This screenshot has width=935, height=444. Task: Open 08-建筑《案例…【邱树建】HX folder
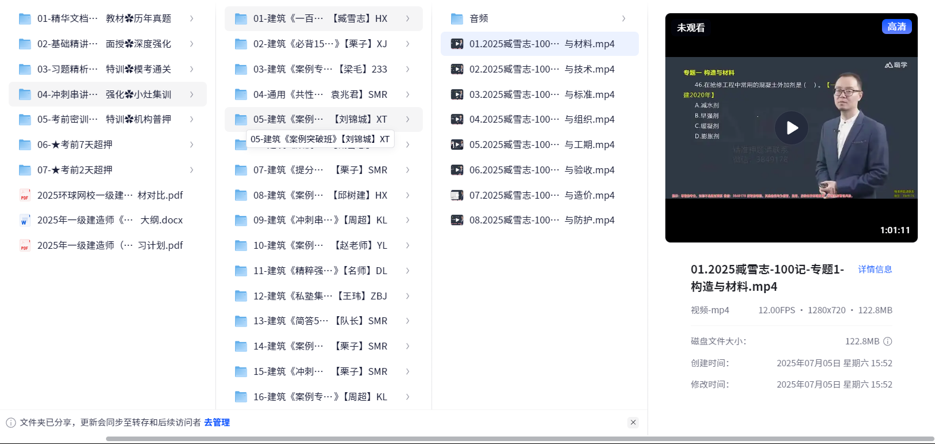(x=324, y=195)
